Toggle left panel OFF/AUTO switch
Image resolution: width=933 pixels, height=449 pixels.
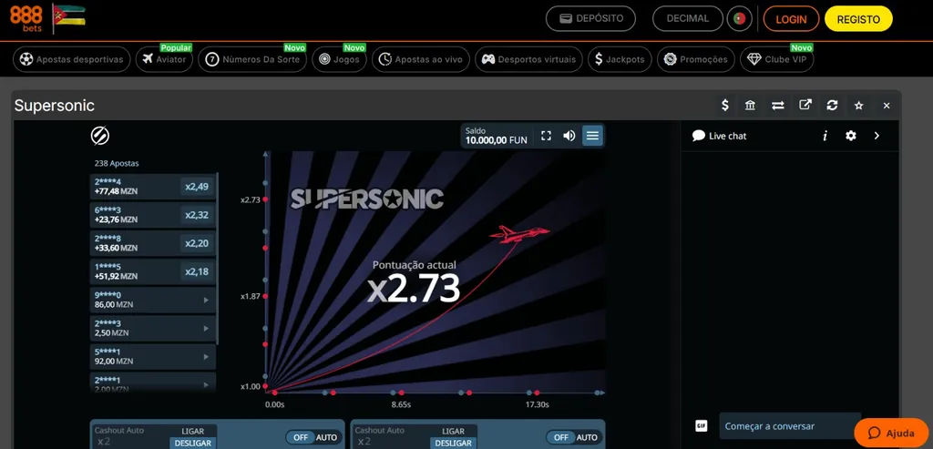click(314, 437)
